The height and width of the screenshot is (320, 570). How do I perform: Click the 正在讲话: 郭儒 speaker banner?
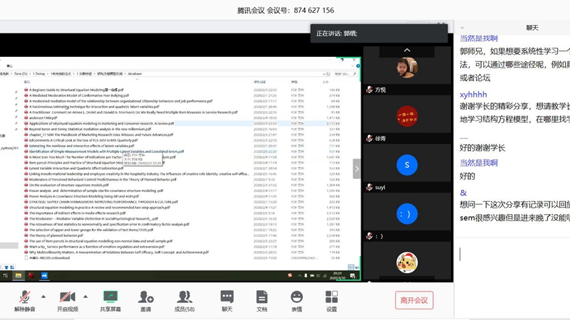[379, 33]
